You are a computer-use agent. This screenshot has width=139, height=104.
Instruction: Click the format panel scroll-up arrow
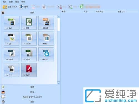point(59,17)
